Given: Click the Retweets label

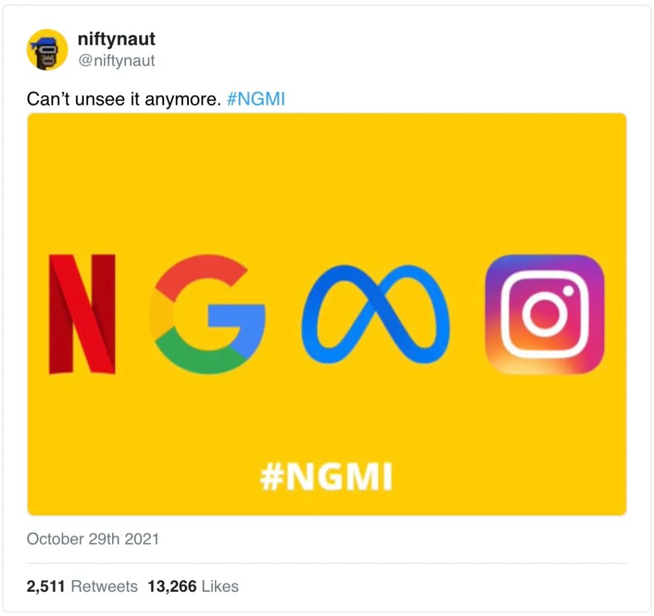Looking at the screenshot, I should pyautogui.click(x=104, y=586).
